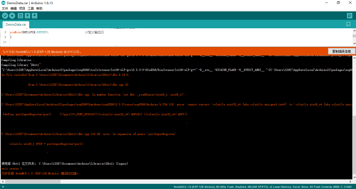
Task: Click the editor scrollbar down arrow
Action: 354,43
